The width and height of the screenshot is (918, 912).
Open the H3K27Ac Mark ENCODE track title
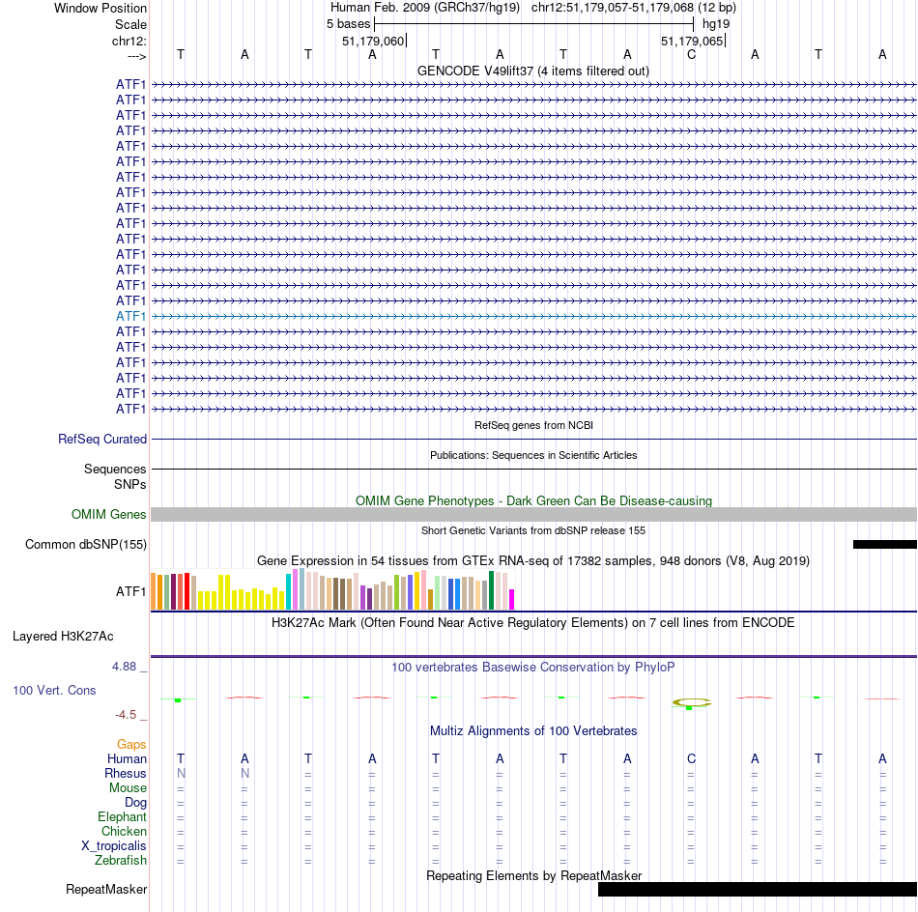point(533,622)
